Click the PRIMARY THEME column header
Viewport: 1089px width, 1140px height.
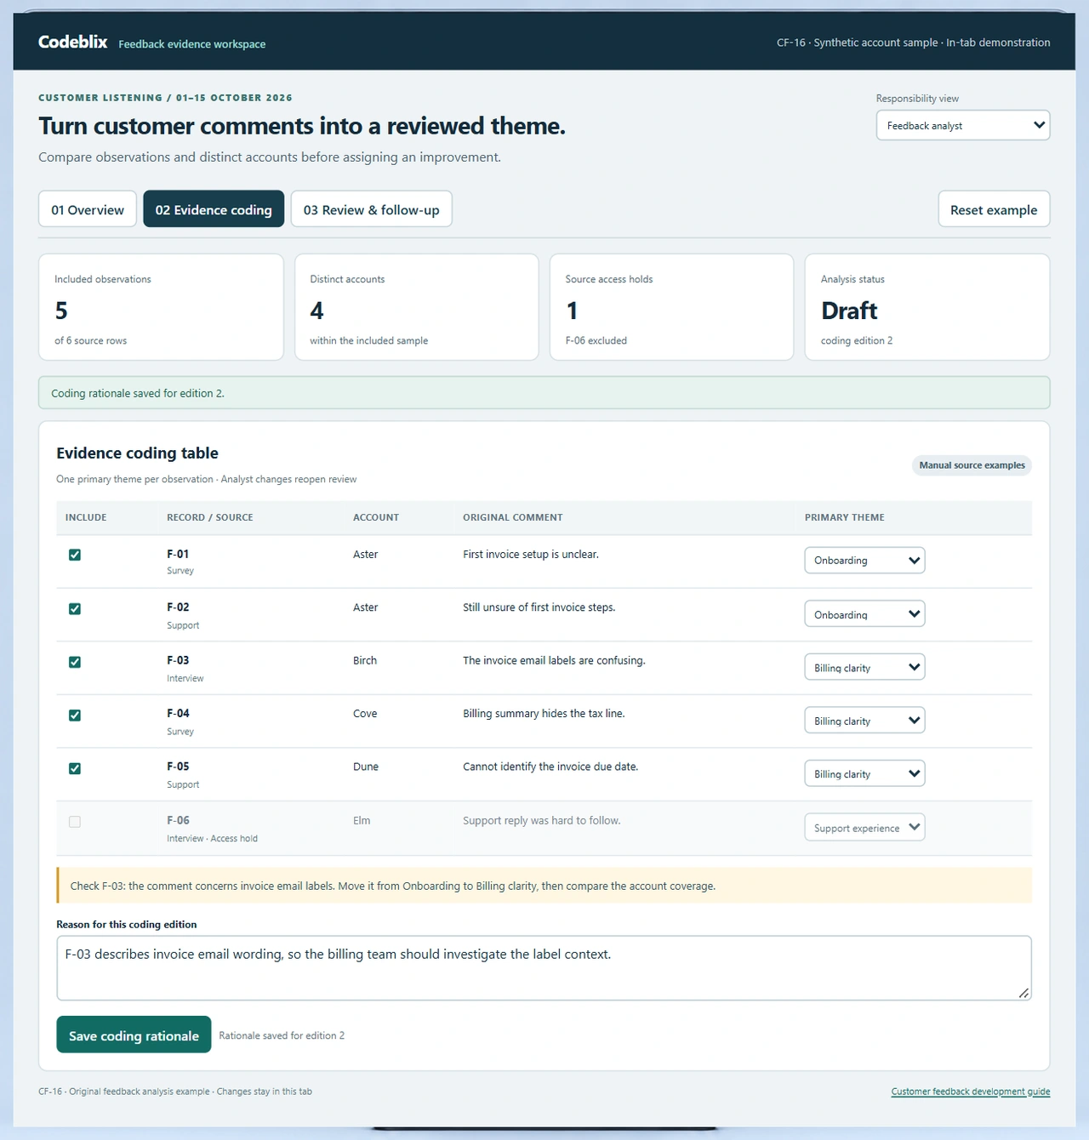pyautogui.click(x=845, y=517)
